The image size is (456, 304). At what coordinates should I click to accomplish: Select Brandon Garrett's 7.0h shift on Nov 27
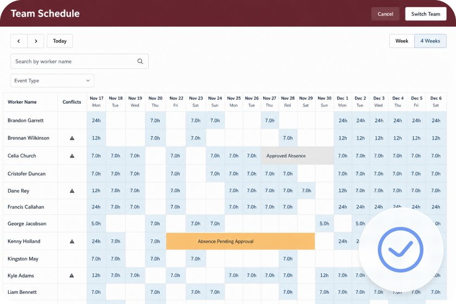pos(270,121)
